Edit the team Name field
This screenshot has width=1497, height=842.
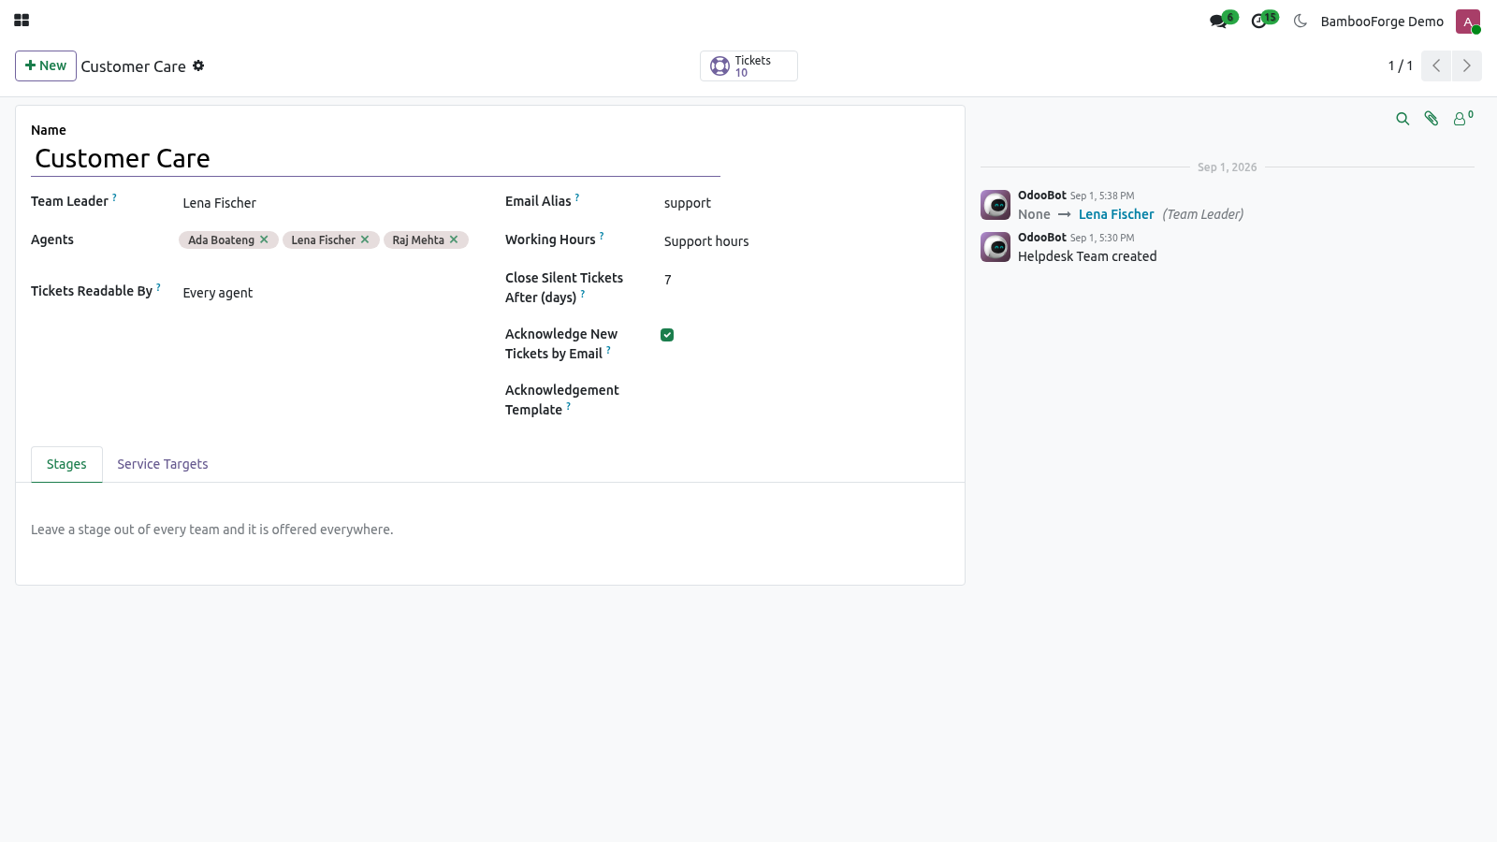(375, 159)
